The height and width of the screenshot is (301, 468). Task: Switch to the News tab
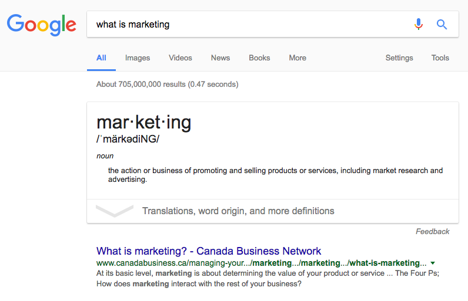(220, 58)
